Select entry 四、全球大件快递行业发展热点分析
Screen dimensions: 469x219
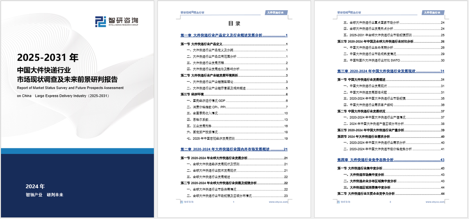click(394, 29)
